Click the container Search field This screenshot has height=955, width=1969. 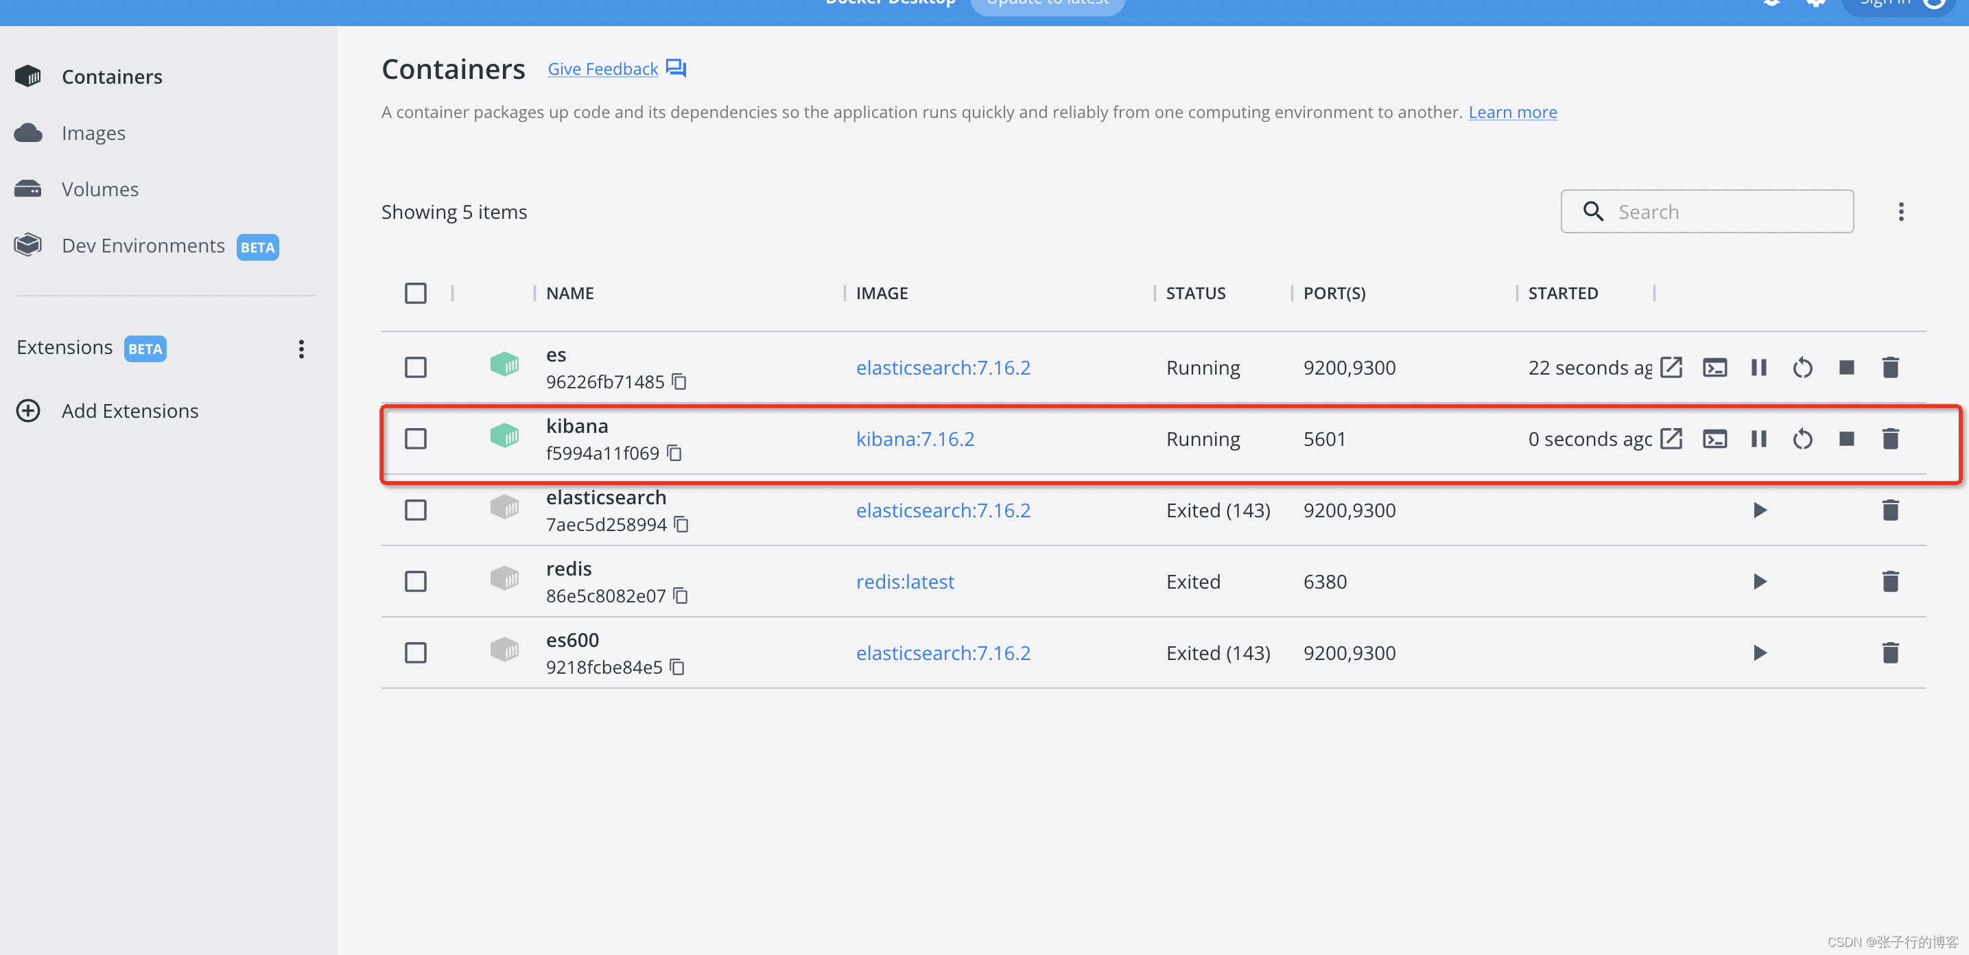tap(1706, 212)
